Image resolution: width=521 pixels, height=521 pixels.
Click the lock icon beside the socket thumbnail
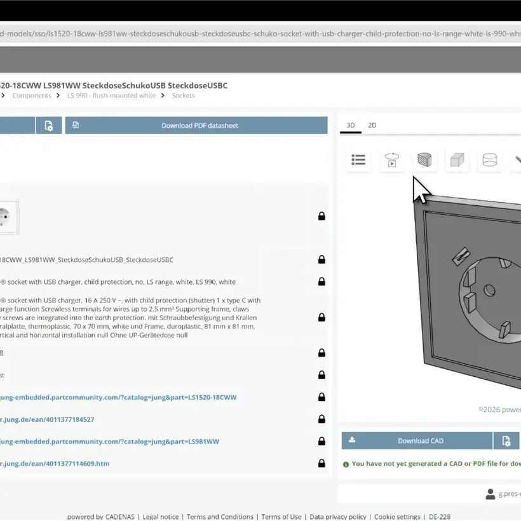tap(321, 216)
